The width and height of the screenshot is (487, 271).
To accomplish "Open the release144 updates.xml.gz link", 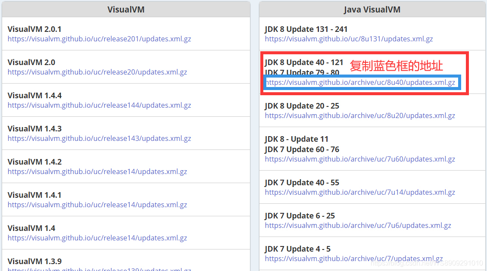I will (100, 105).
